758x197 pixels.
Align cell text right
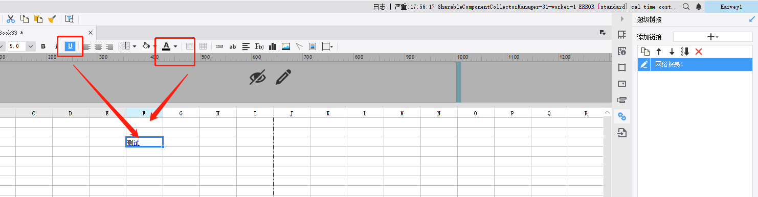tap(109, 46)
